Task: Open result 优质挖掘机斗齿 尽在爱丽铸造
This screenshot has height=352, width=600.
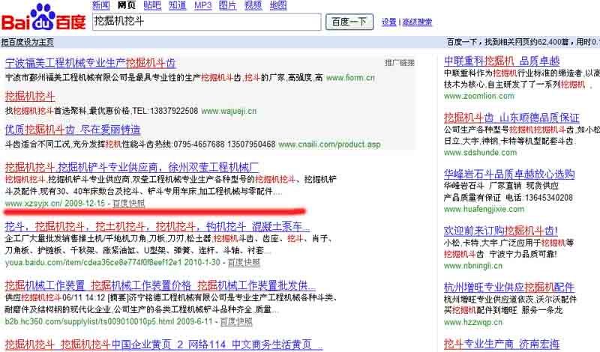Action: click(x=73, y=130)
